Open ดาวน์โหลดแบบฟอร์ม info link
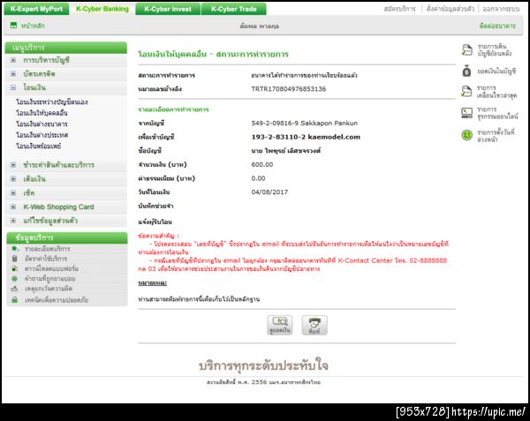This screenshot has width=530, height=421. pyautogui.click(x=51, y=268)
